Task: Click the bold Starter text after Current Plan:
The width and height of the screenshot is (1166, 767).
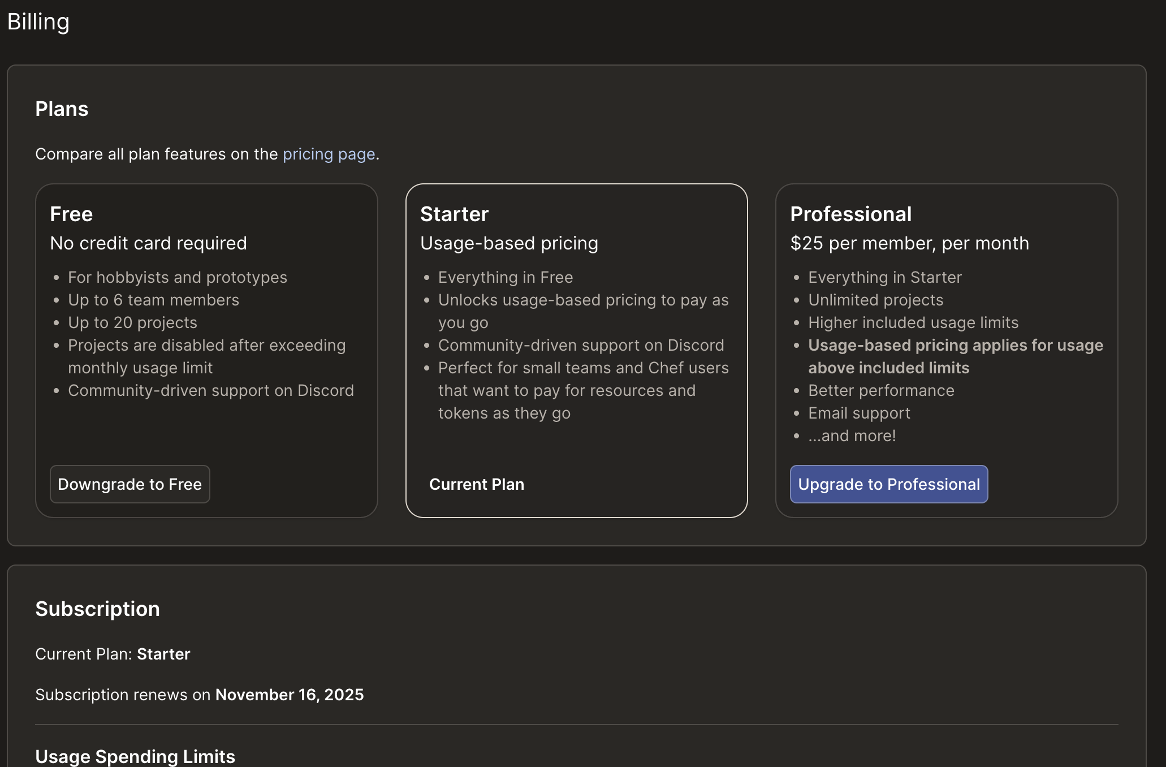Action: [x=163, y=654]
